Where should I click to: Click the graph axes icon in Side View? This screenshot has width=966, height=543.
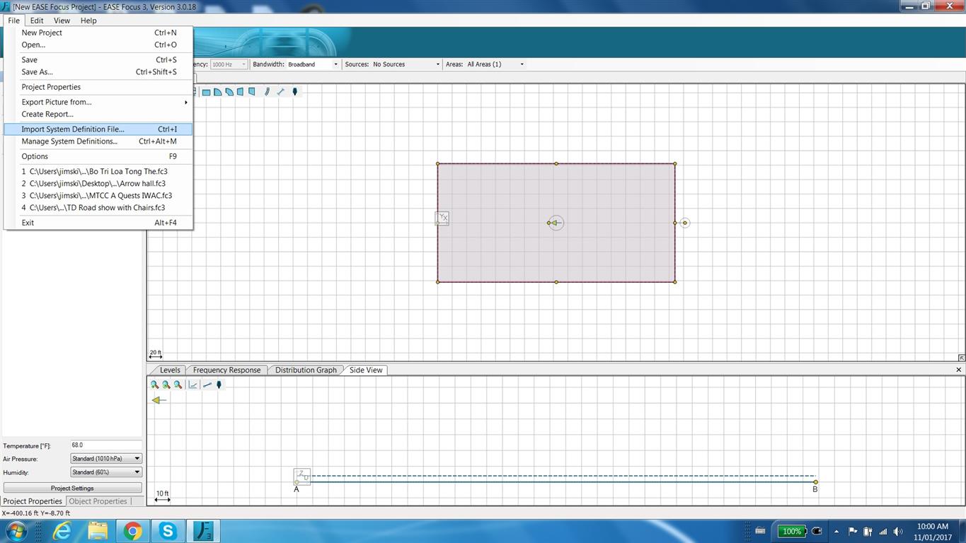click(192, 385)
